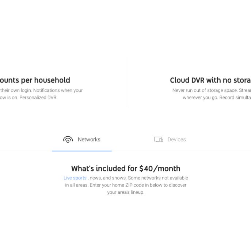The width and height of the screenshot is (251, 246).
Task: Click the blue underline beneath Networks tab
Action: point(81,151)
